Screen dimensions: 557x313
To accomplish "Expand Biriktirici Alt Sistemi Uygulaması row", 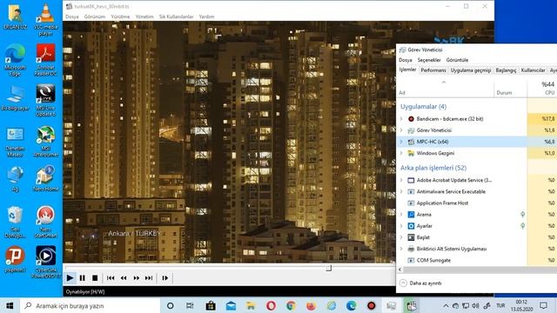I will pos(401,249).
